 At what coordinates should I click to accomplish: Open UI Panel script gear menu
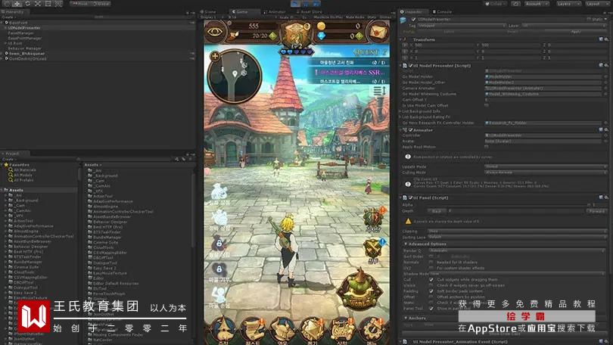coord(606,197)
